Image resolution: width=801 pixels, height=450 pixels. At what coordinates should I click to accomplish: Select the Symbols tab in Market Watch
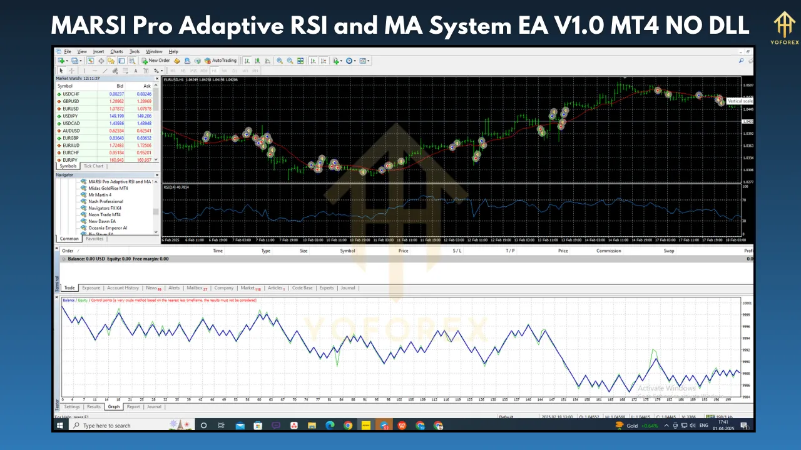[68, 166]
